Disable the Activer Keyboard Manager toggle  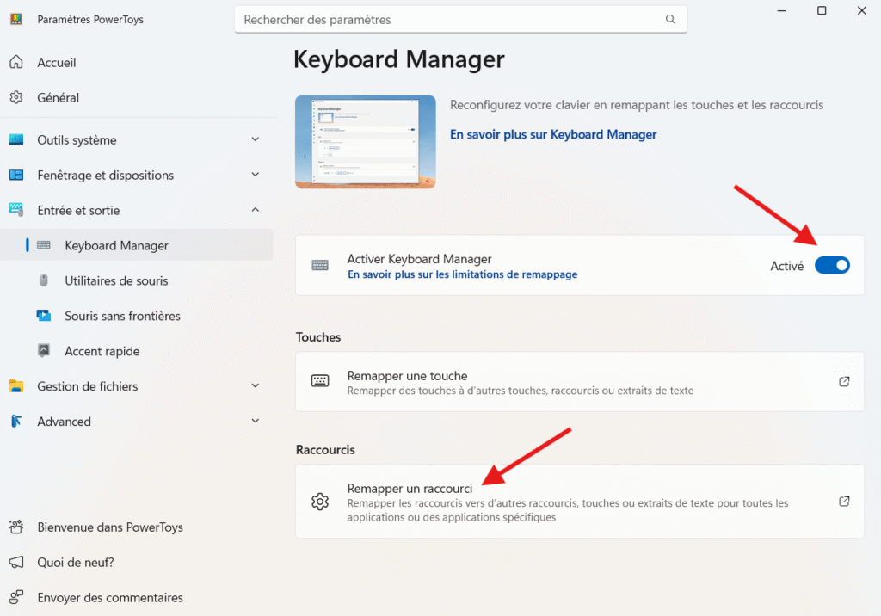[x=831, y=266]
